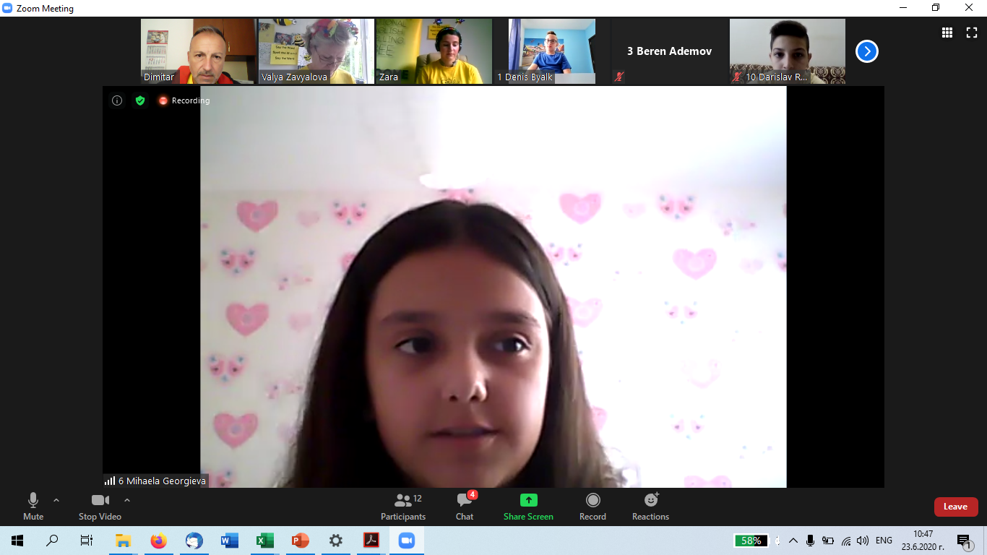Image resolution: width=987 pixels, height=555 pixels.
Task: Click the red Recording indicator
Action: [x=184, y=100]
